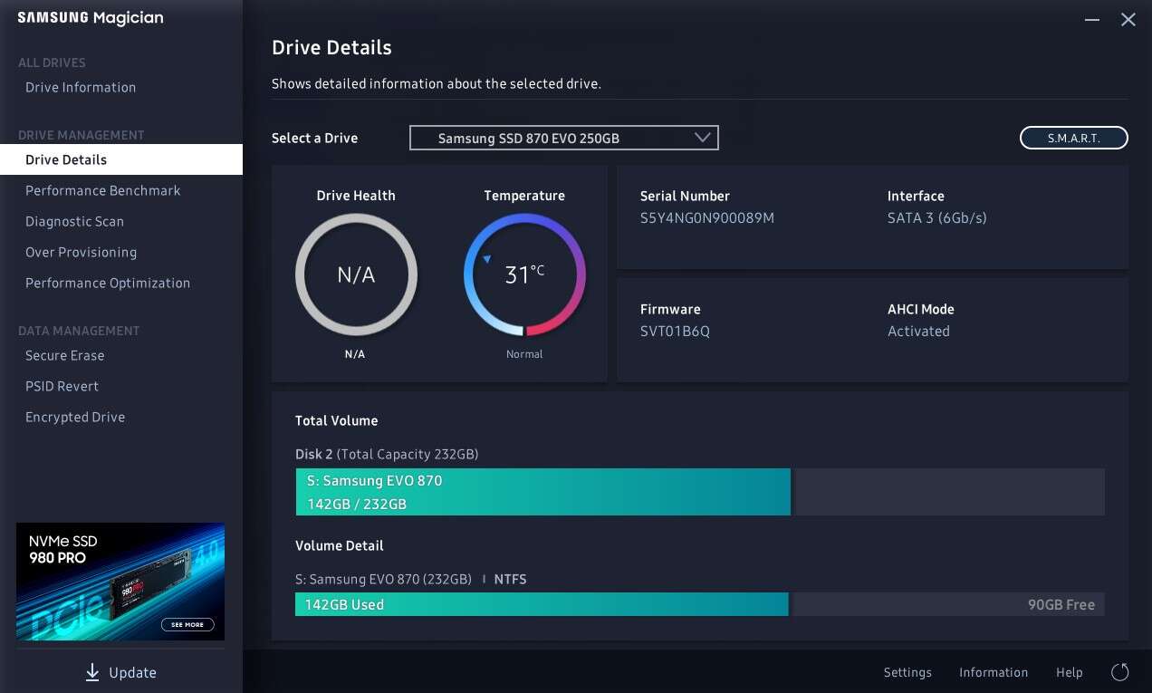
Task: Open Over Provisioning section
Action: click(x=81, y=252)
